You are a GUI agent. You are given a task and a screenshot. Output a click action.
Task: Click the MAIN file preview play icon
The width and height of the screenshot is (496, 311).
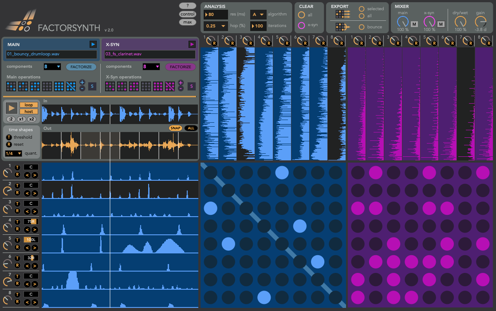click(93, 44)
